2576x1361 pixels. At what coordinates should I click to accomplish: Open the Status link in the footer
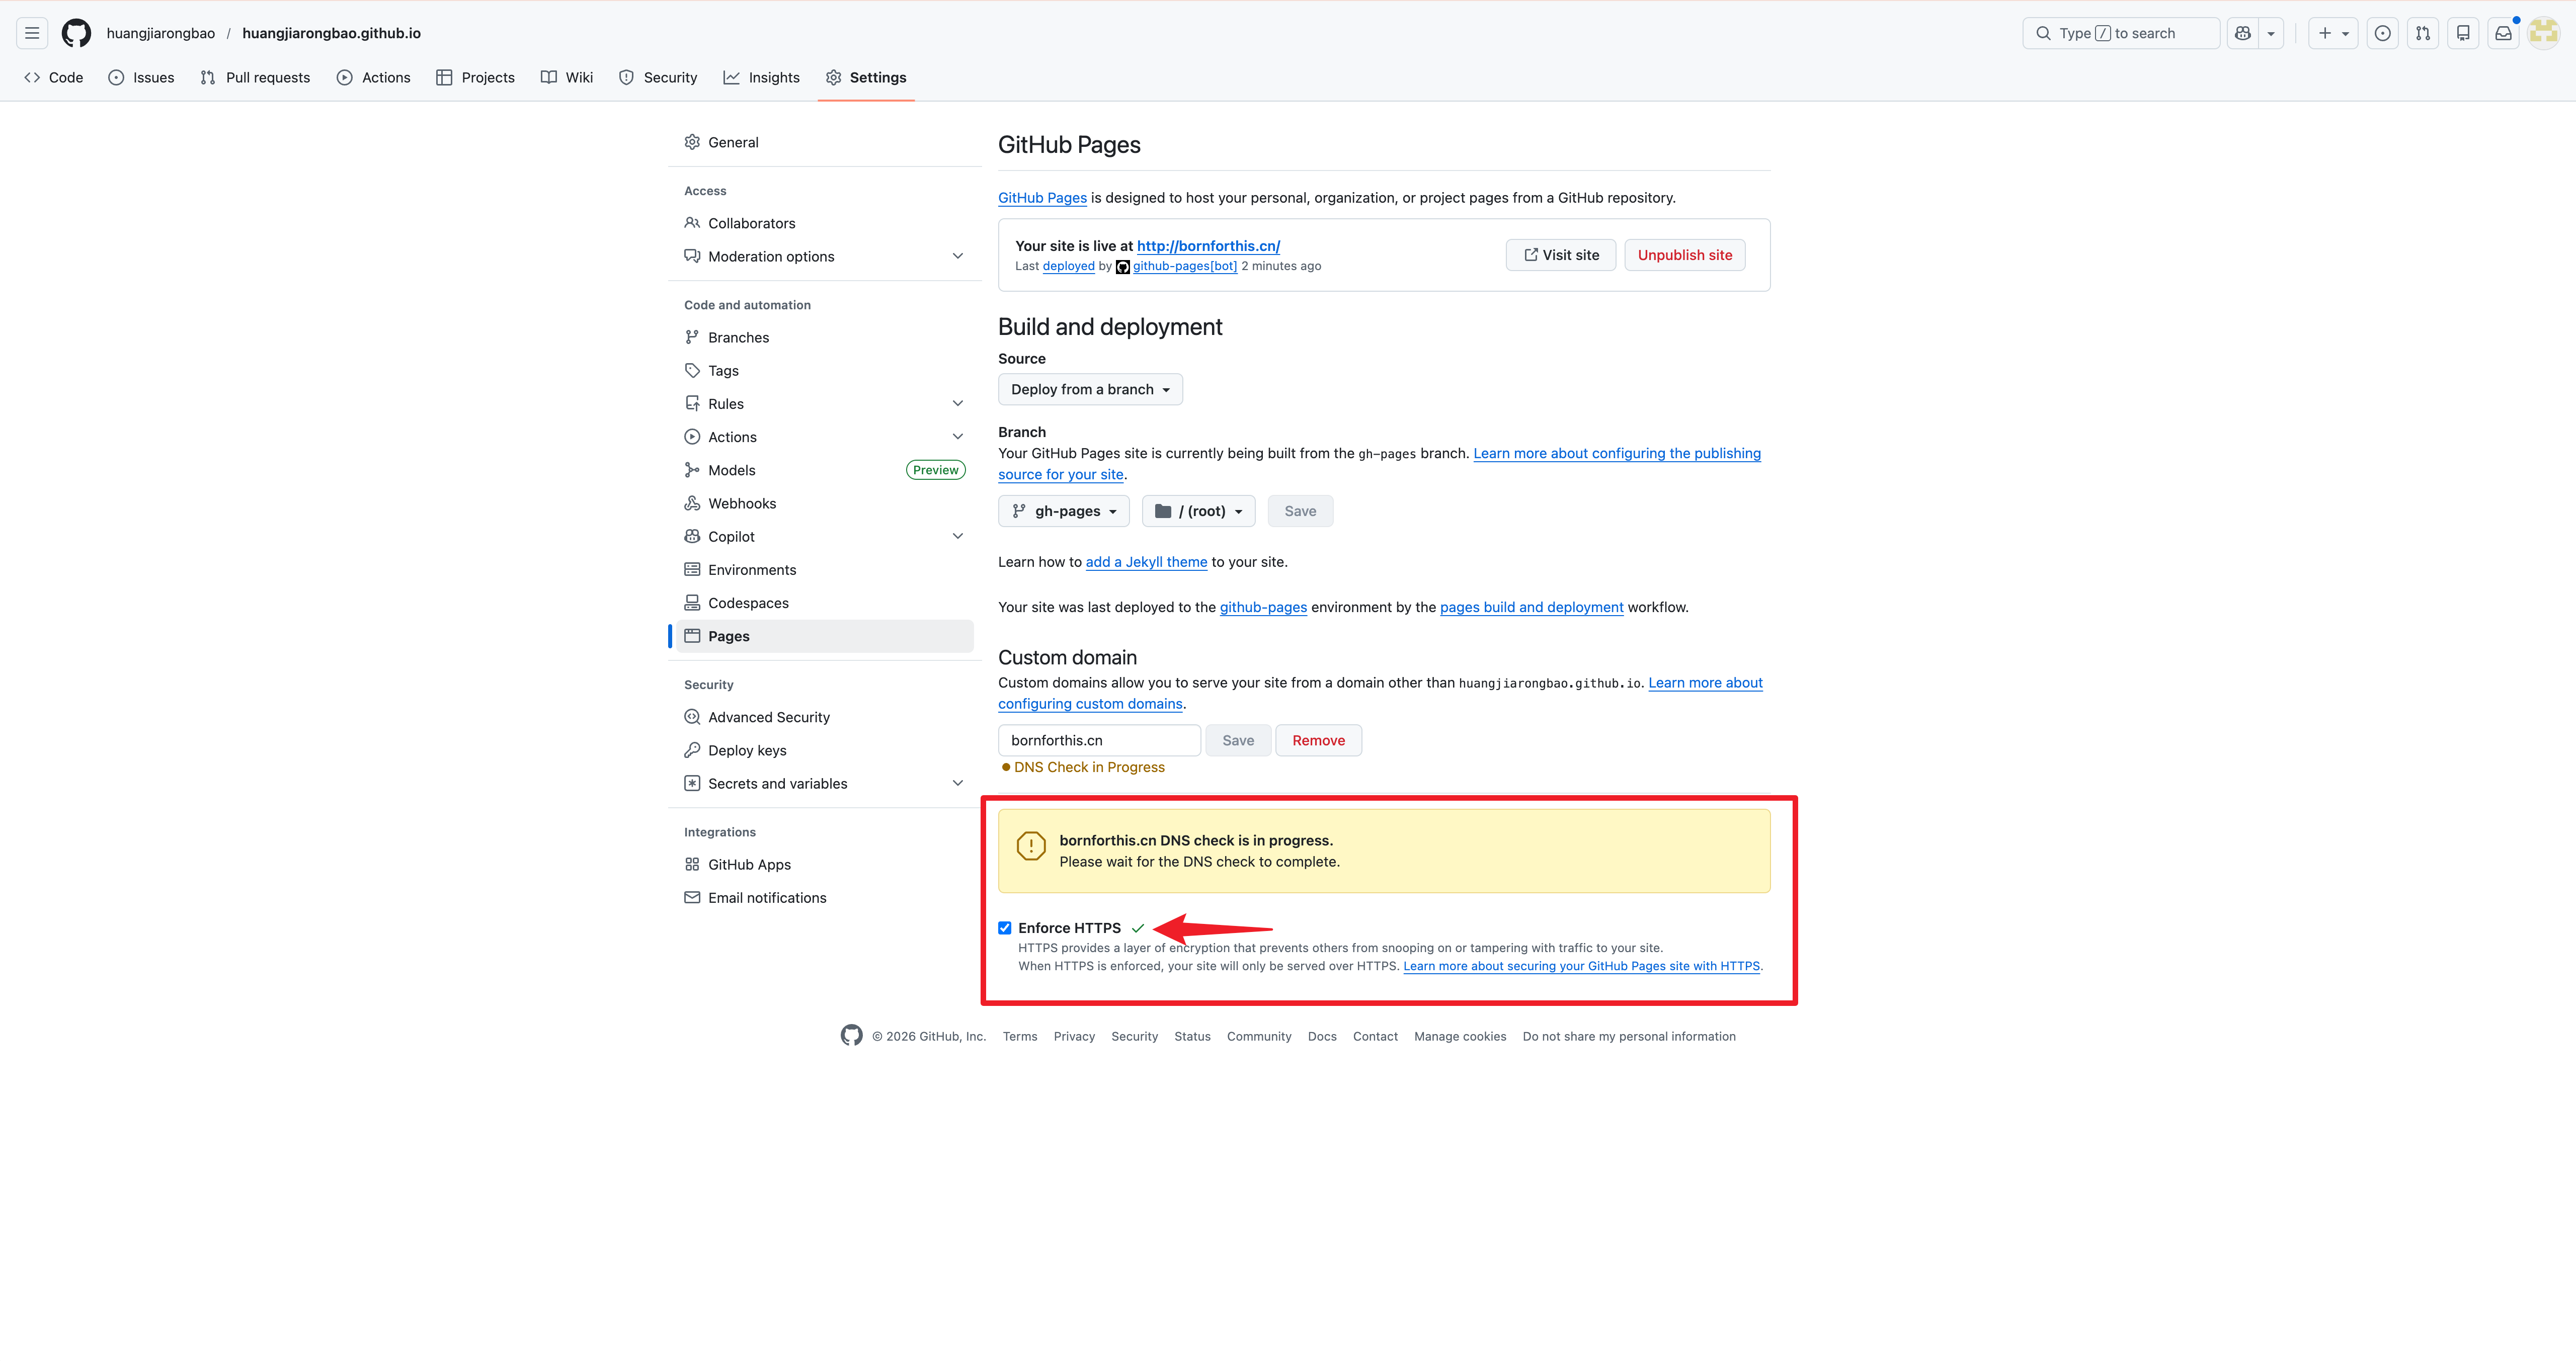pos(1192,1036)
